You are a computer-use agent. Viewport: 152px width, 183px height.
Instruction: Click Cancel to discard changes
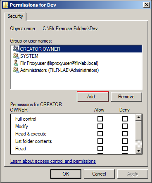(x=99, y=174)
